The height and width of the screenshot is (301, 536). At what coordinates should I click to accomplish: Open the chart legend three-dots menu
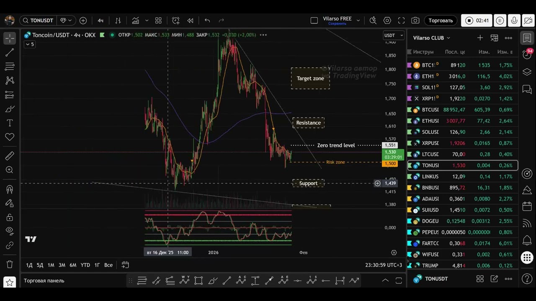click(263, 35)
